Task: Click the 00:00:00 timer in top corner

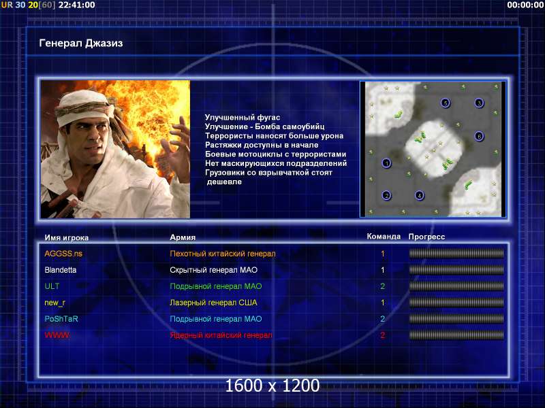Action: pos(525,5)
